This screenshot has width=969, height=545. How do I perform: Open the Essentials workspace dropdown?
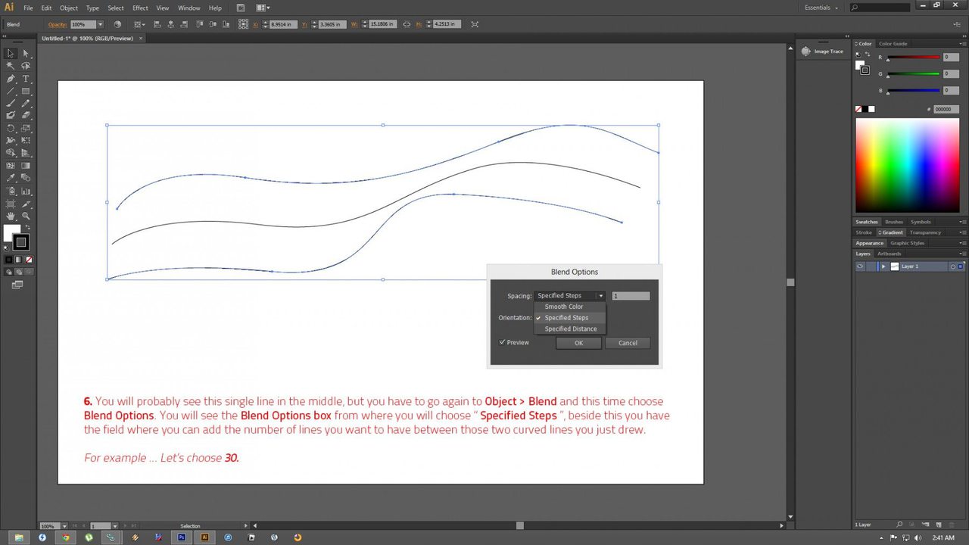click(821, 8)
